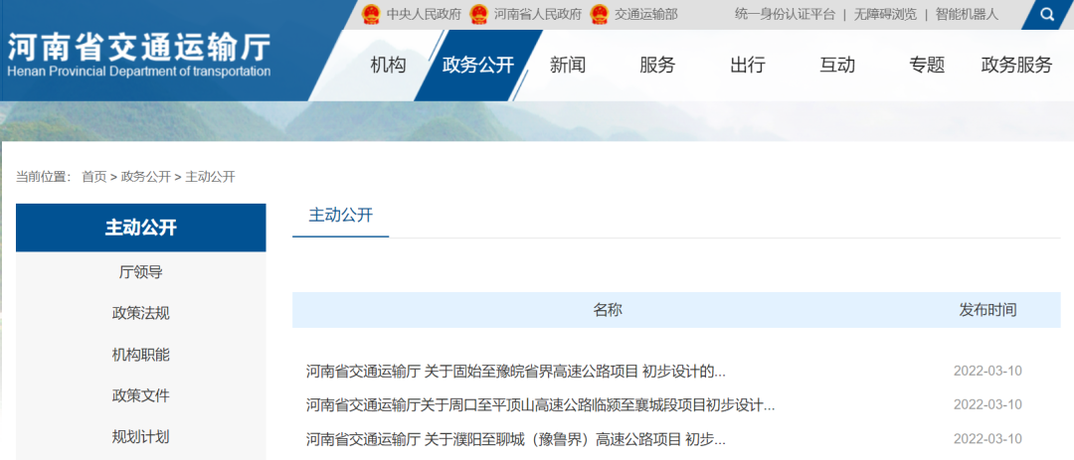
Task: Open the 固始至豫皖省界高速公路 document
Action: 515,372
